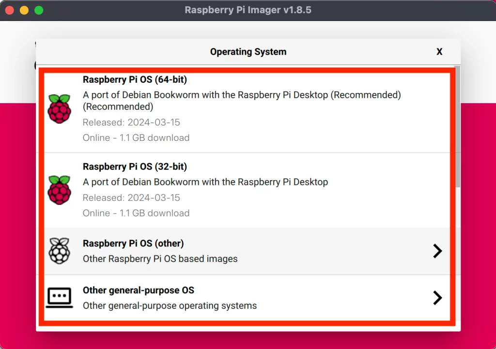This screenshot has height=349, width=496.
Task: Click 'Other Raspberry Pi OS based images' text
Action: tap(160, 258)
